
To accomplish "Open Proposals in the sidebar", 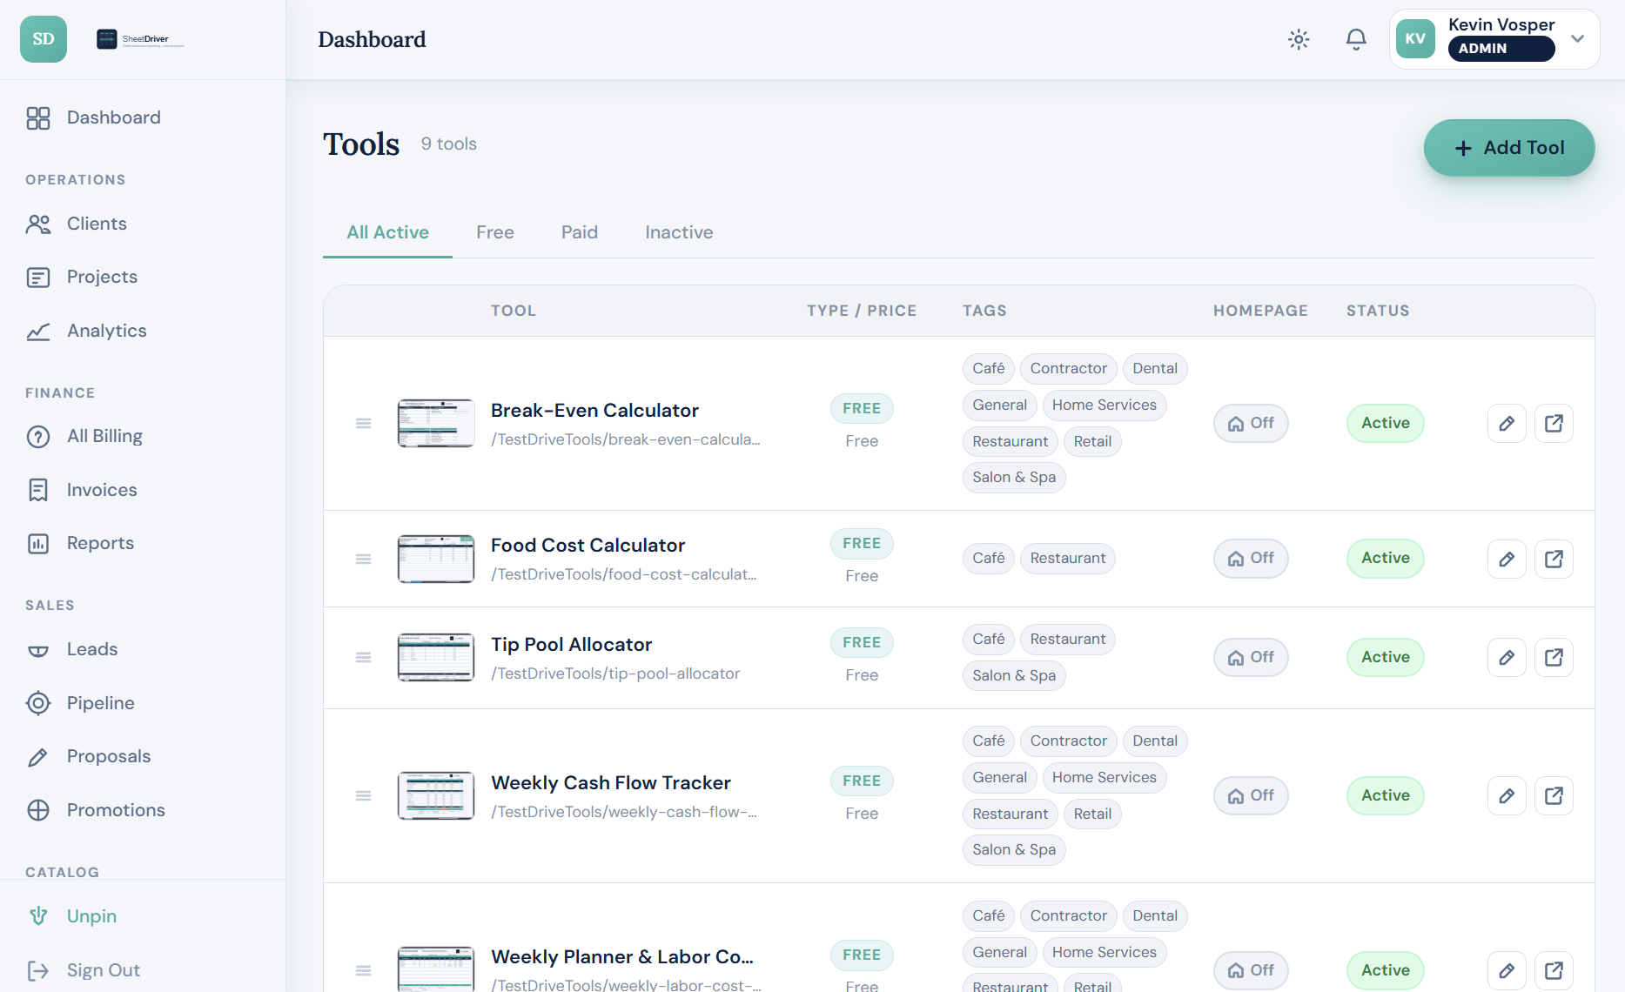I will click(143, 757).
